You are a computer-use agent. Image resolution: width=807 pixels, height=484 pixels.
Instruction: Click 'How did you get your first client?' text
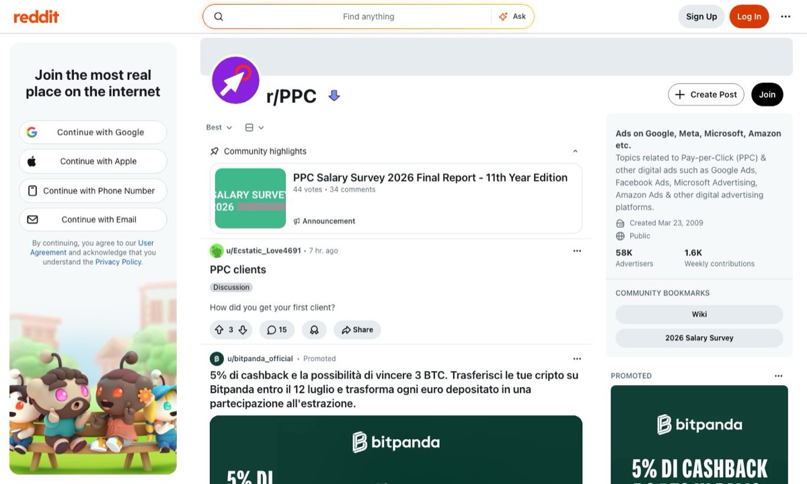click(x=272, y=308)
